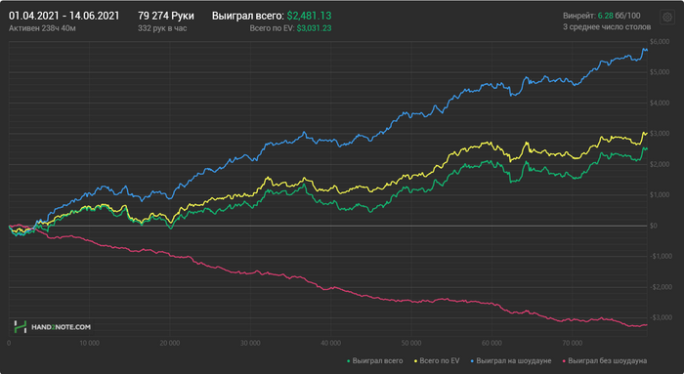Screen dimensions: 684x374
Task: Click the 70 000 x-axis label
Action: [573, 343]
